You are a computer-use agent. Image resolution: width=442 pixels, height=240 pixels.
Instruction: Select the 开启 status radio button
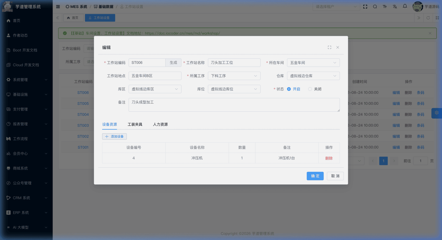(289, 89)
